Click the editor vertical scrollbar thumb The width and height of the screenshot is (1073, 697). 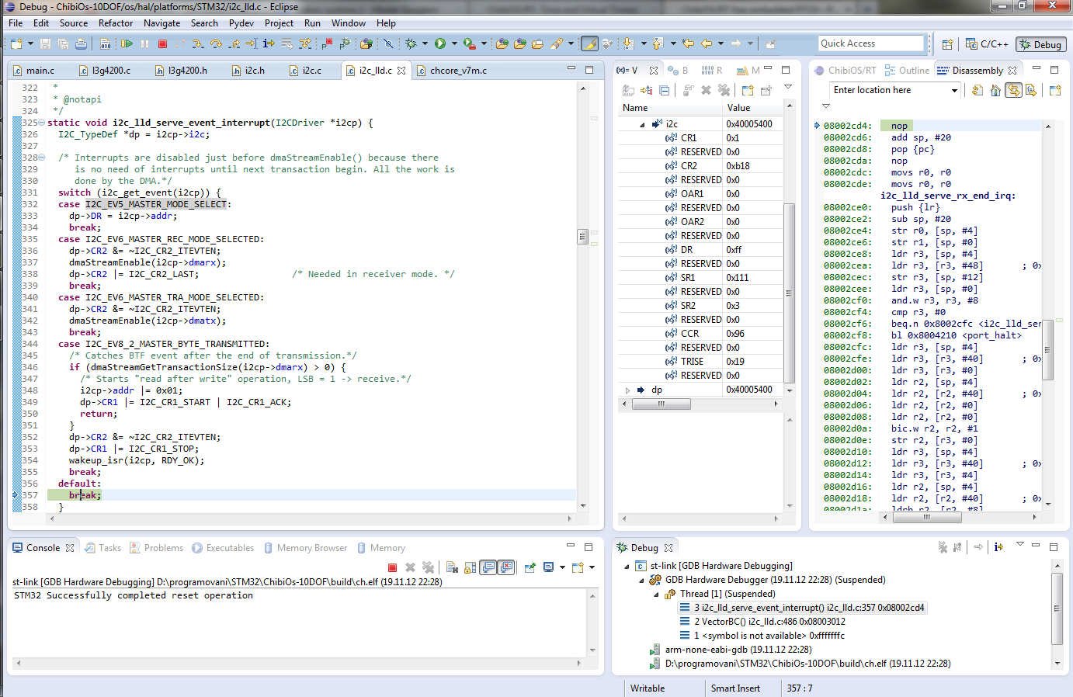582,237
